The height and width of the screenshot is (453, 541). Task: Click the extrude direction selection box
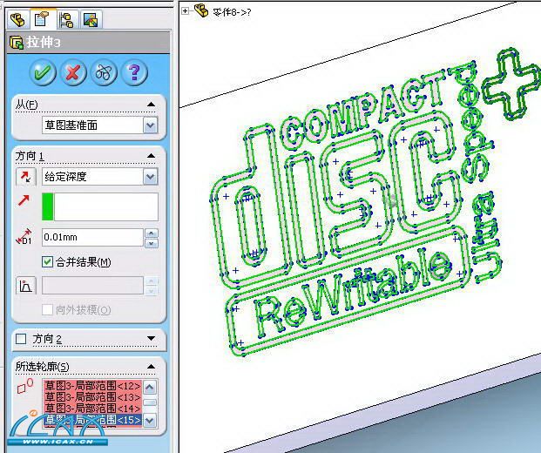point(100,206)
